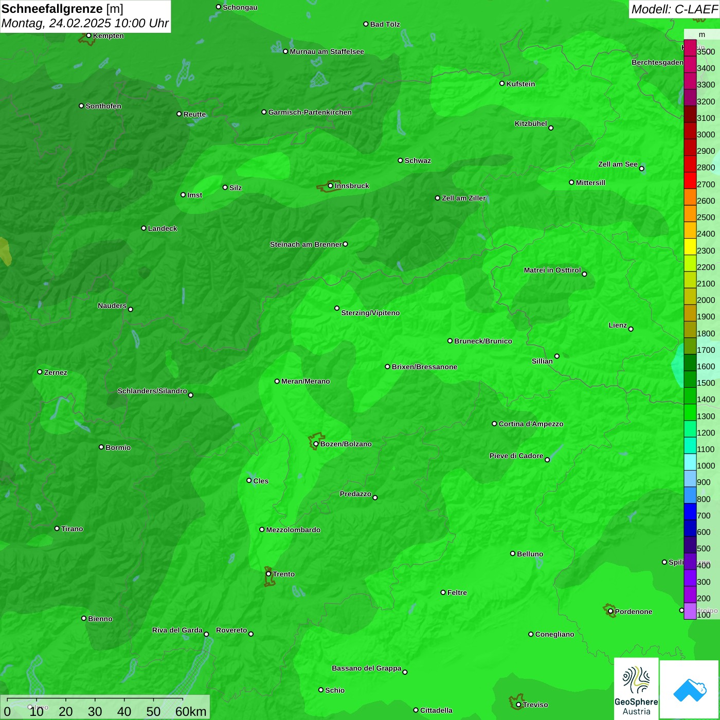This screenshot has height=720, width=720.
Task: Click the Matrei in Osttirol label
Action: [552, 270]
